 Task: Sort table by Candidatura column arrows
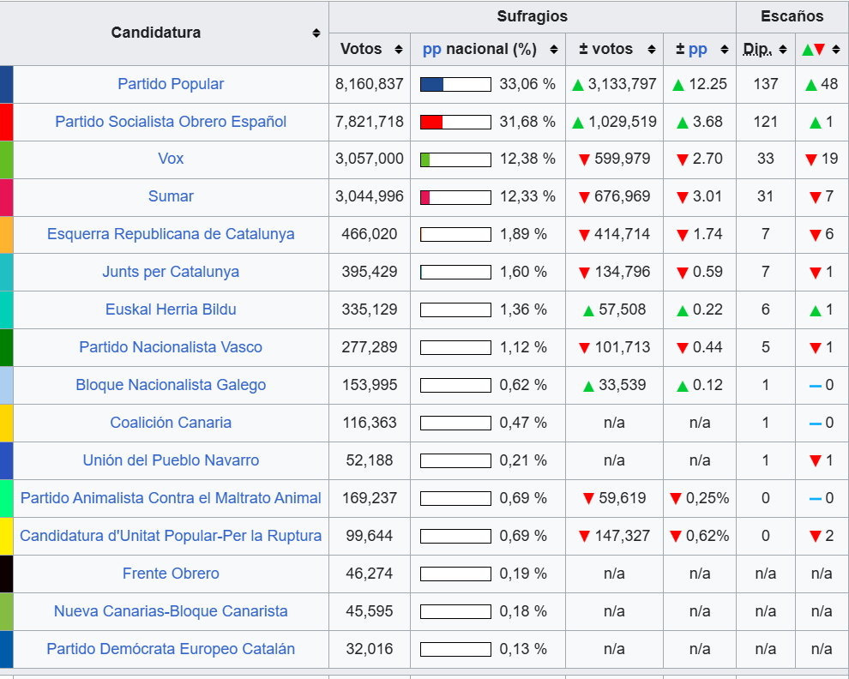point(316,33)
